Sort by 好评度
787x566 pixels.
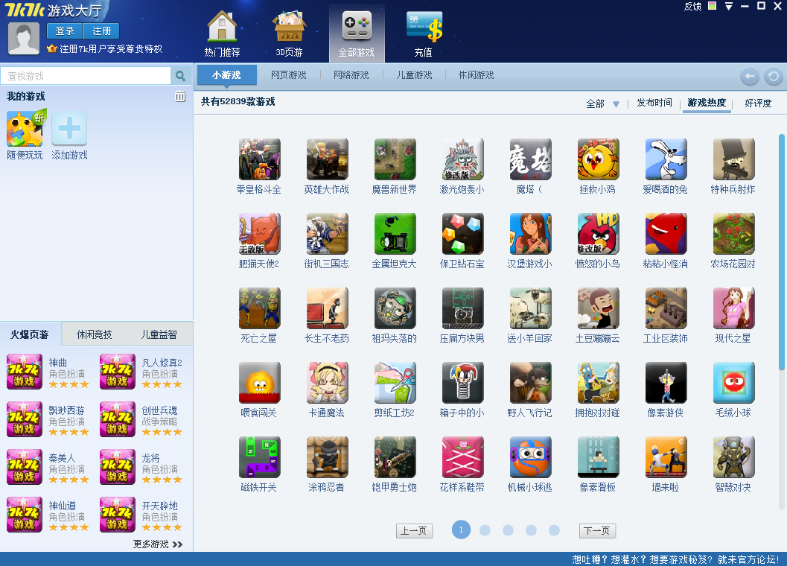[758, 103]
